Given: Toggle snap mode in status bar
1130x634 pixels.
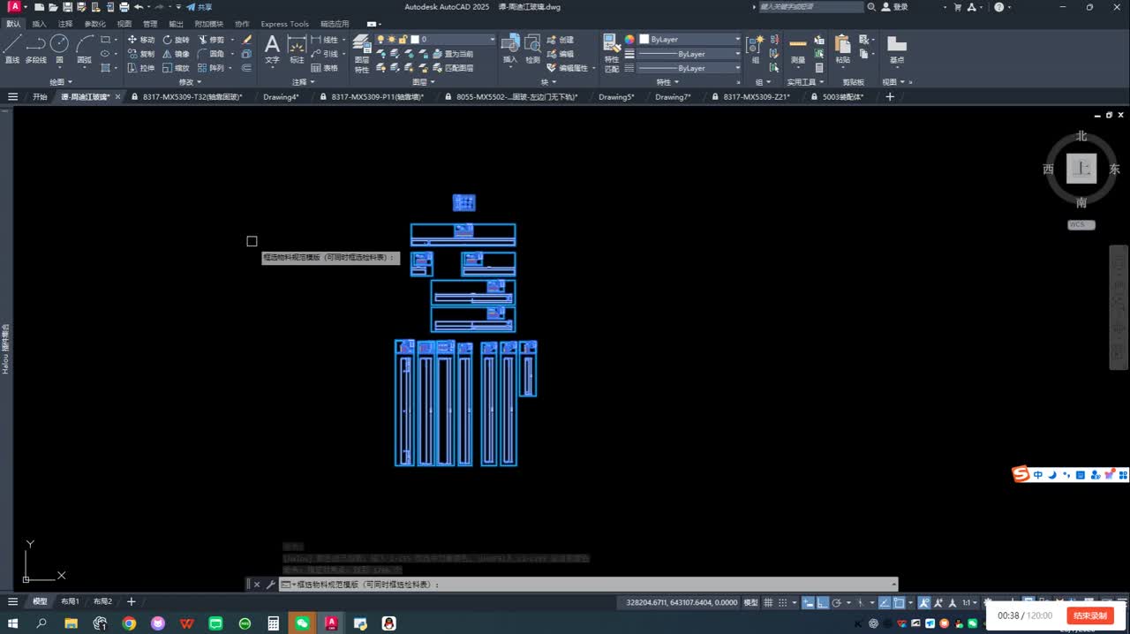Looking at the screenshot, I should [x=783, y=602].
